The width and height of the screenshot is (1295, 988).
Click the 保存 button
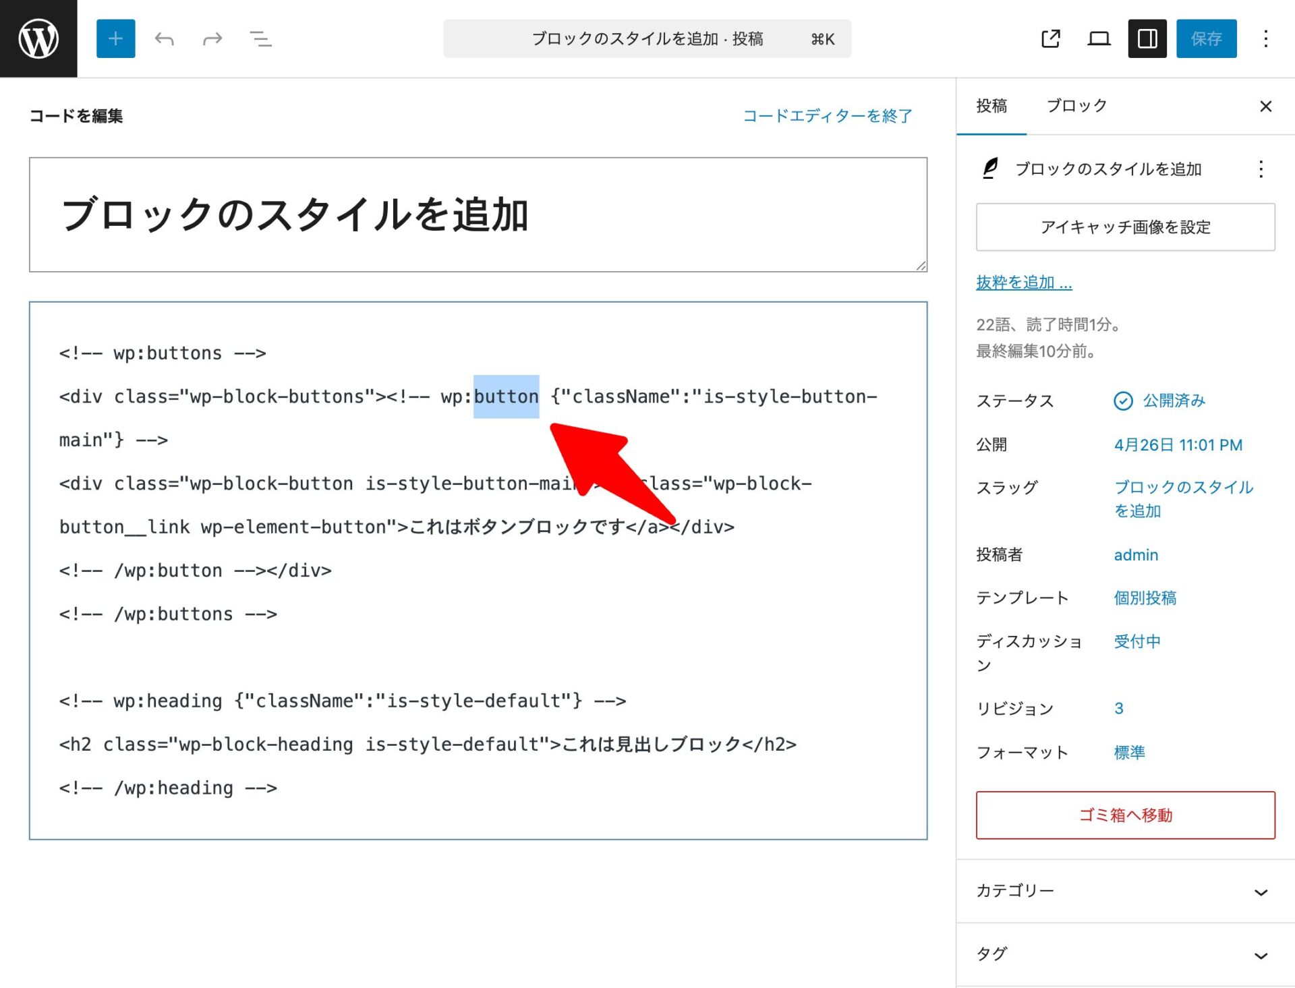[1206, 38]
